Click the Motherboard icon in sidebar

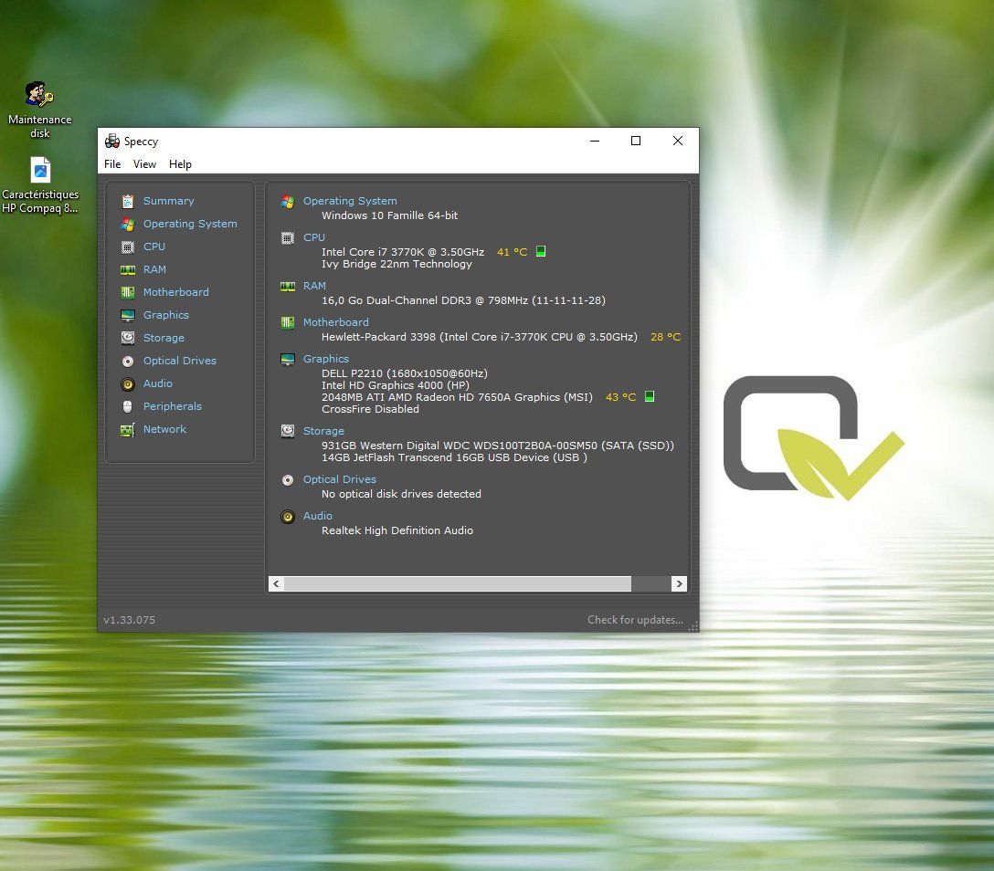127,292
